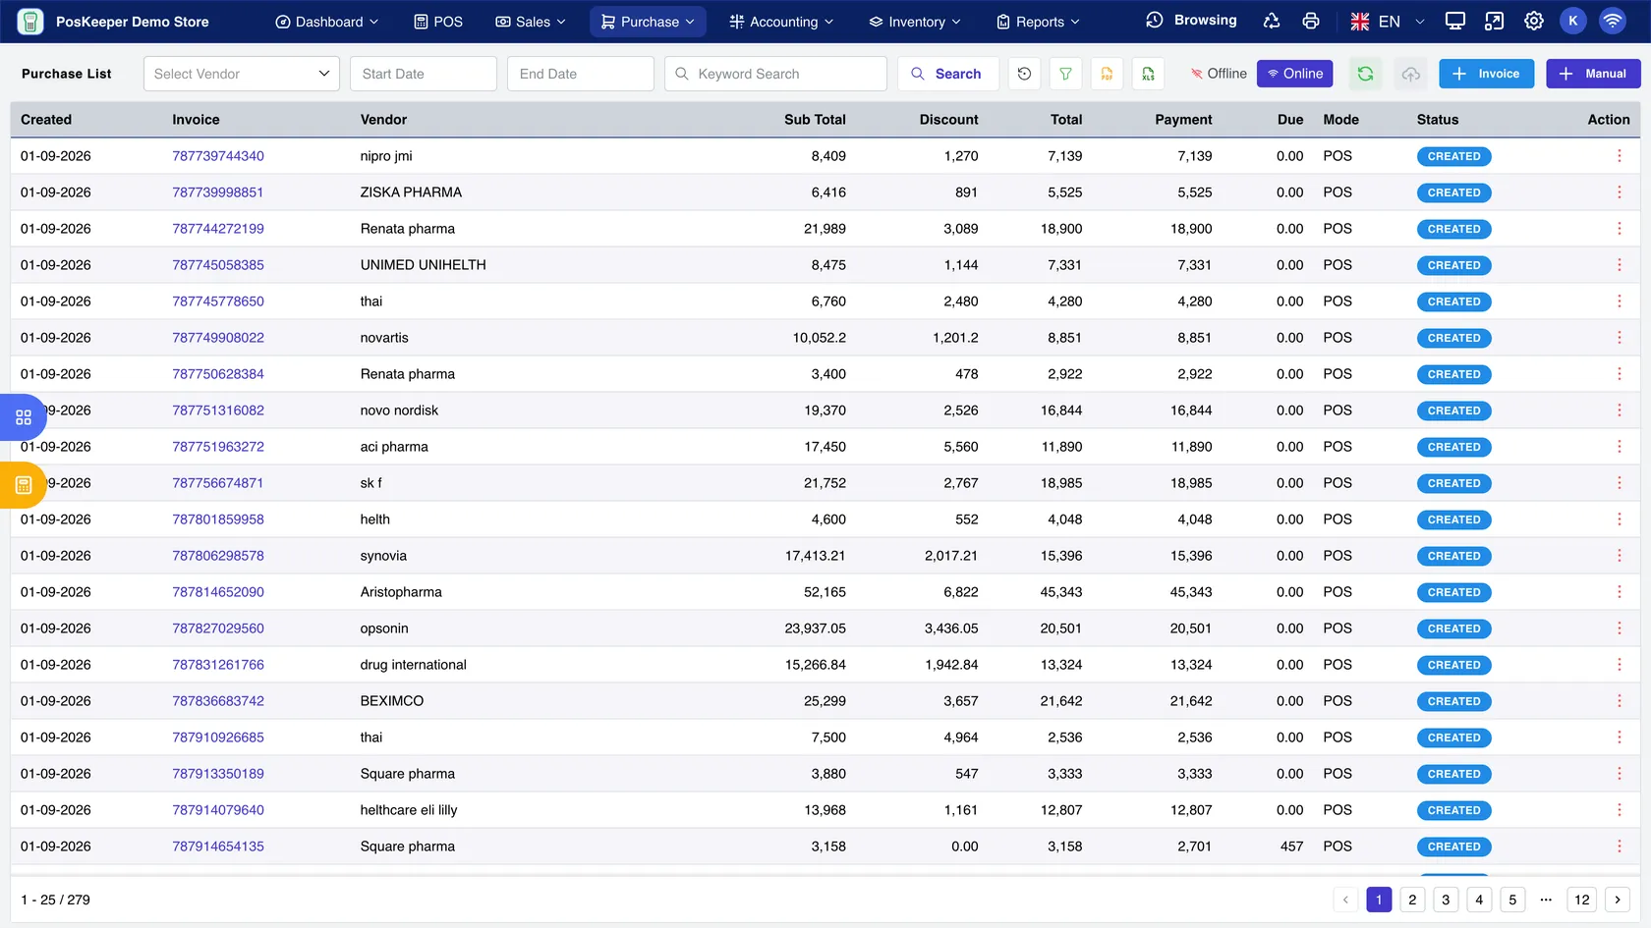Go to page 3
The image size is (1651, 928).
click(1446, 900)
